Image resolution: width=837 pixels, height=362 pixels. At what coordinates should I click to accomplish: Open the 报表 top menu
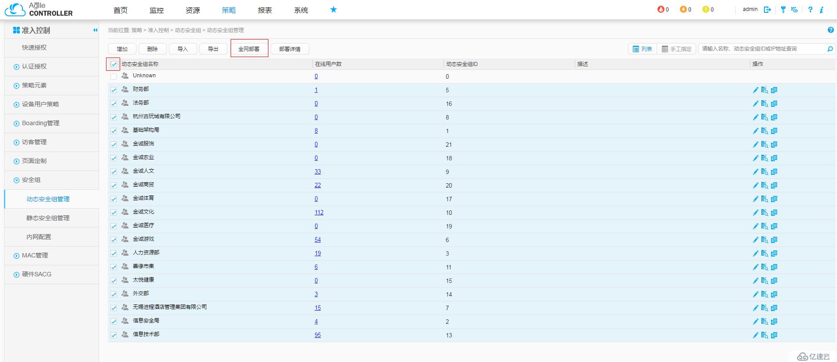pyautogui.click(x=265, y=10)
